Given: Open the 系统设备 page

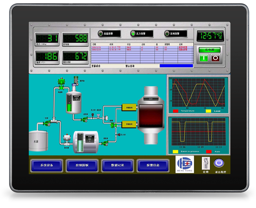Looking at the screenshot, I should pyautogui.click(x=46, y=166).
